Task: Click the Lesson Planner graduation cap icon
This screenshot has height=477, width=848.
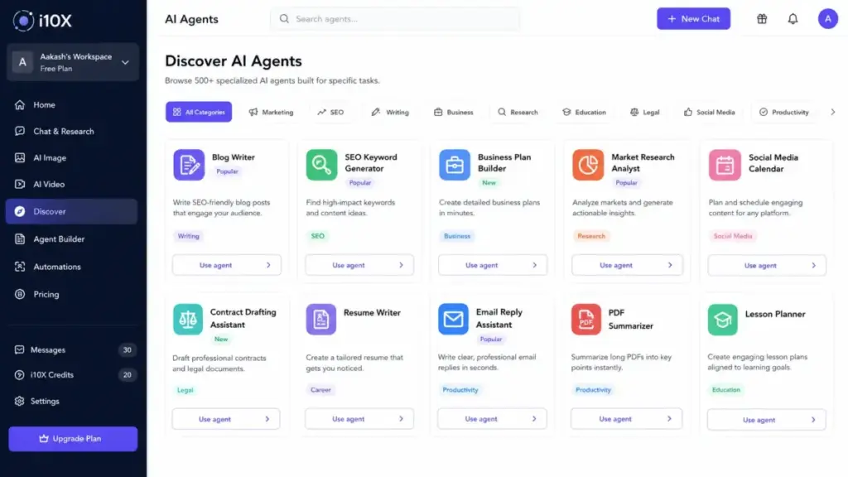Action: pyautogui.click(x=722, y=320)
